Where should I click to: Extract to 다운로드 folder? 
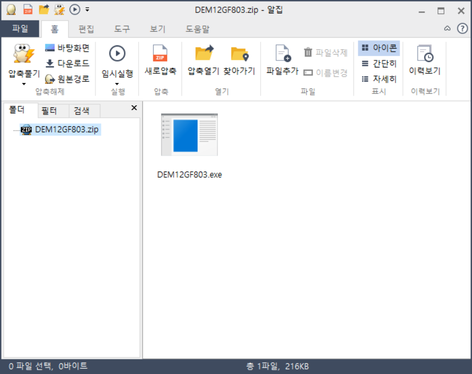[67, 64]
